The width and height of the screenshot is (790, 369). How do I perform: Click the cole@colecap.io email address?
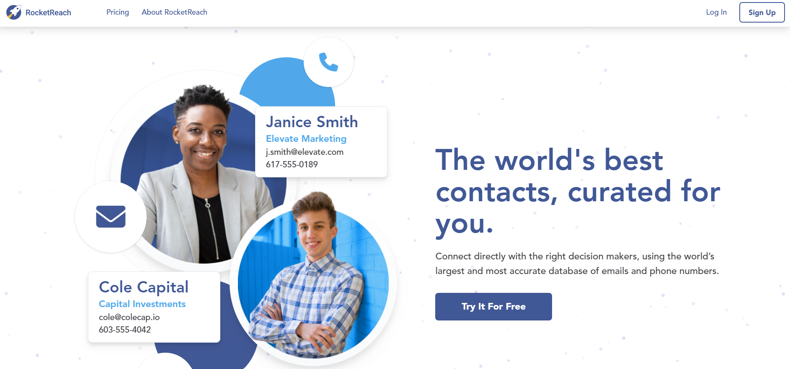[129, 317]
